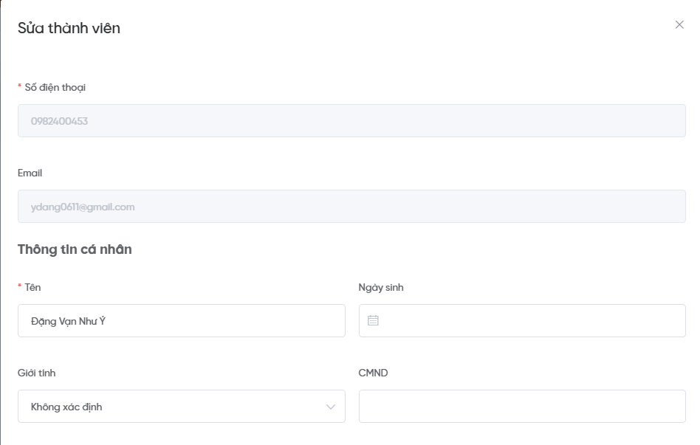
Task: Click the CMND label
Action: pos(373,373)
